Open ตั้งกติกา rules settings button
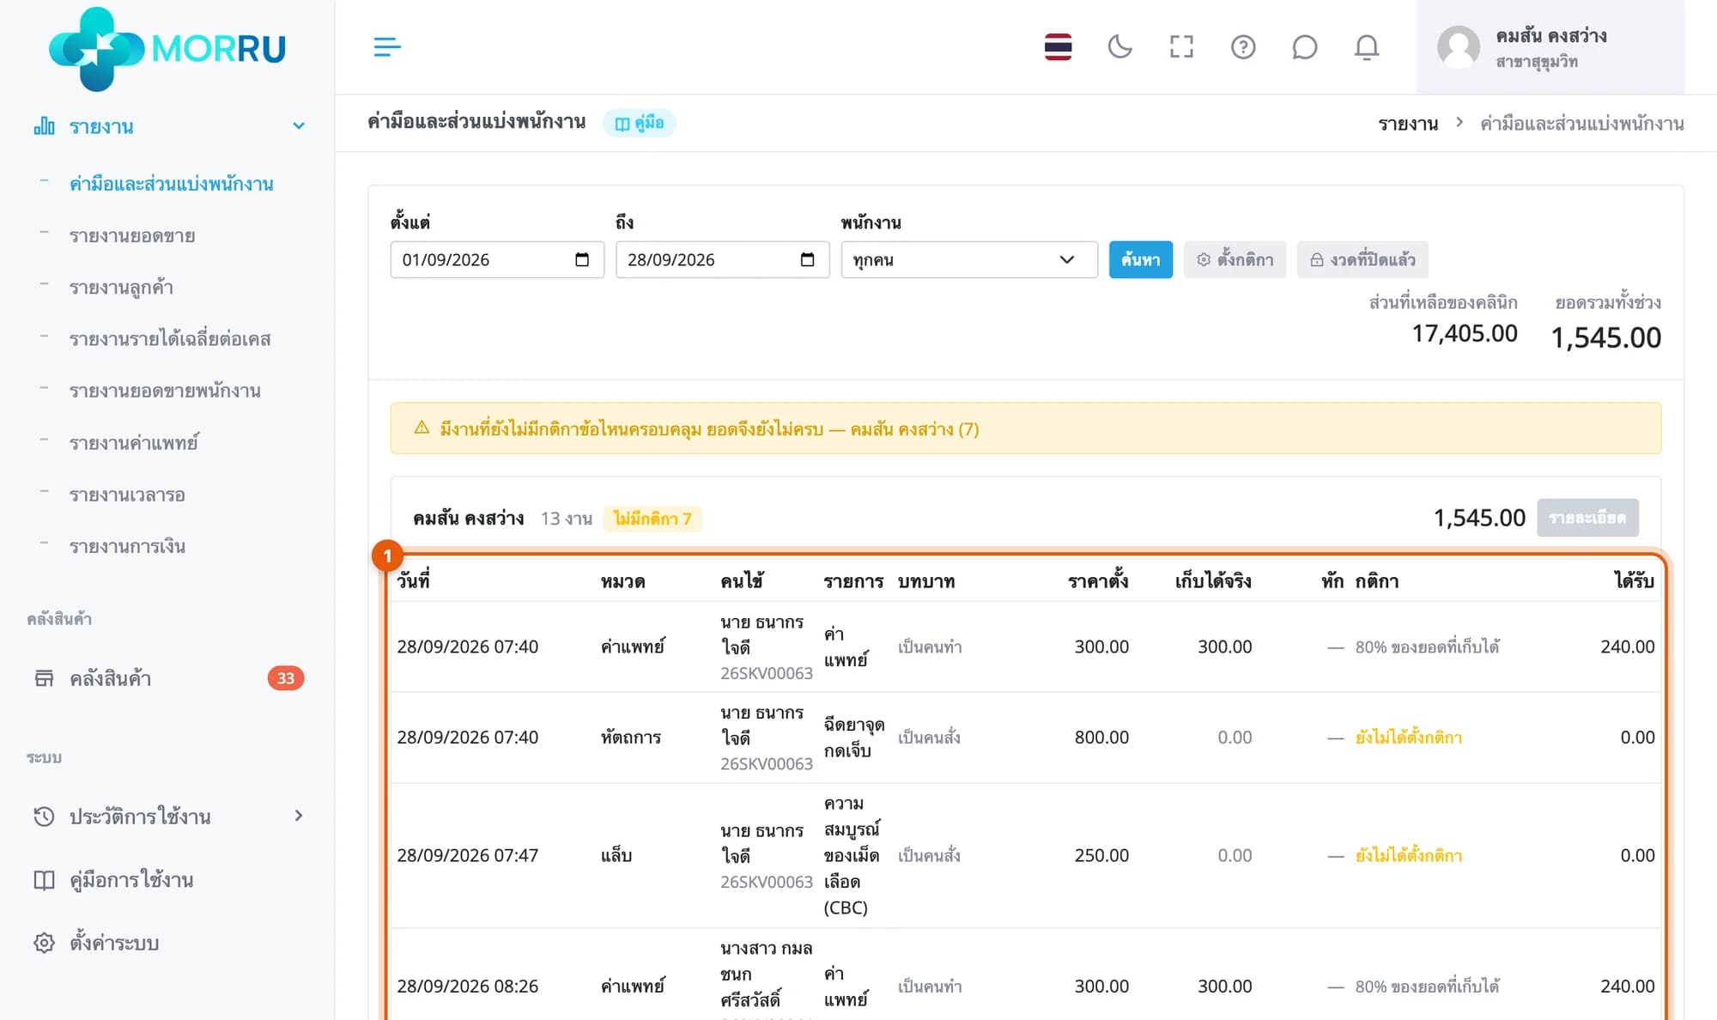 (x=1235, y=259)
